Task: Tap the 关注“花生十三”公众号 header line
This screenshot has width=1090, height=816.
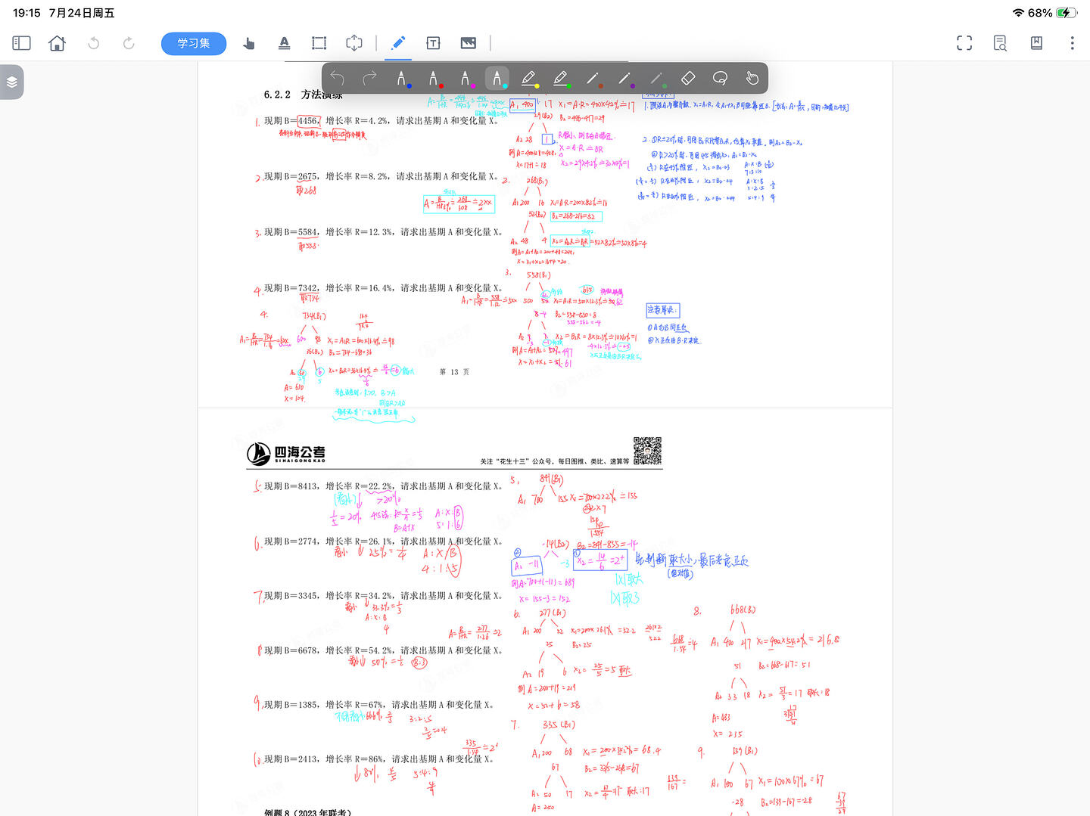Action: (554, 461)
